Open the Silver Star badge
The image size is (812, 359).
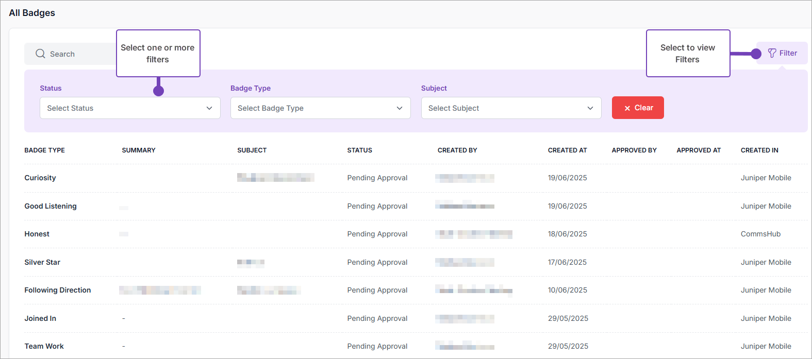coord(42,262)
